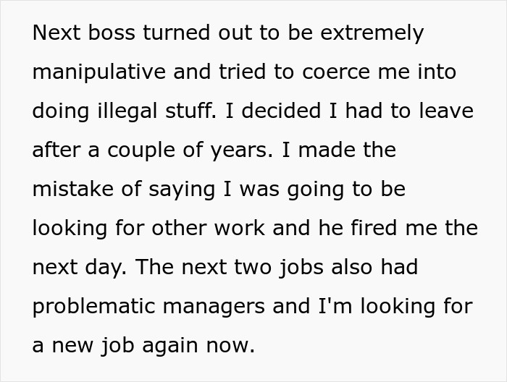
Task: Click the word "jobs" after "two"
Action: pyautogui.click(x=302, y=268)
